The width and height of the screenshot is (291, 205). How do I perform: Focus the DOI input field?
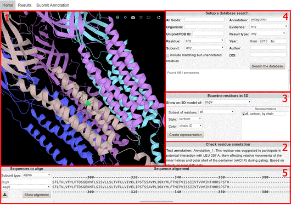click(x=268, y=55)
